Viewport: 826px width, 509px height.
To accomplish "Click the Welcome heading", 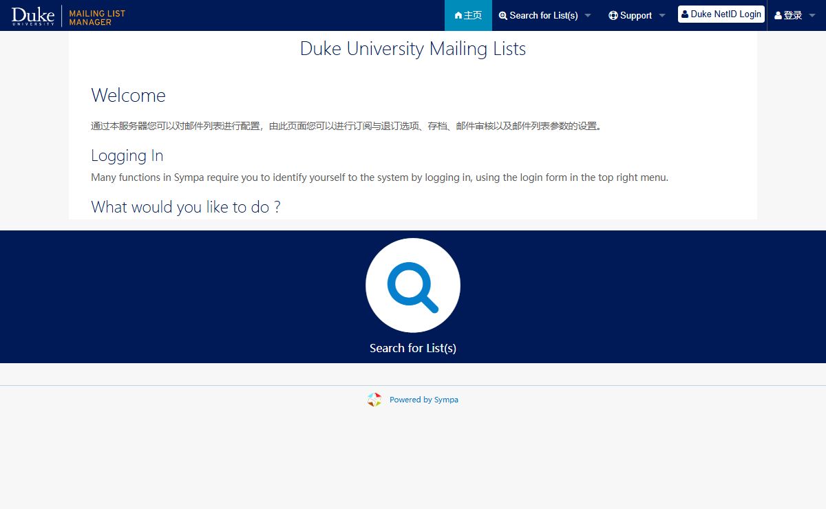I will pyautogui.click(x=129, y=95).
